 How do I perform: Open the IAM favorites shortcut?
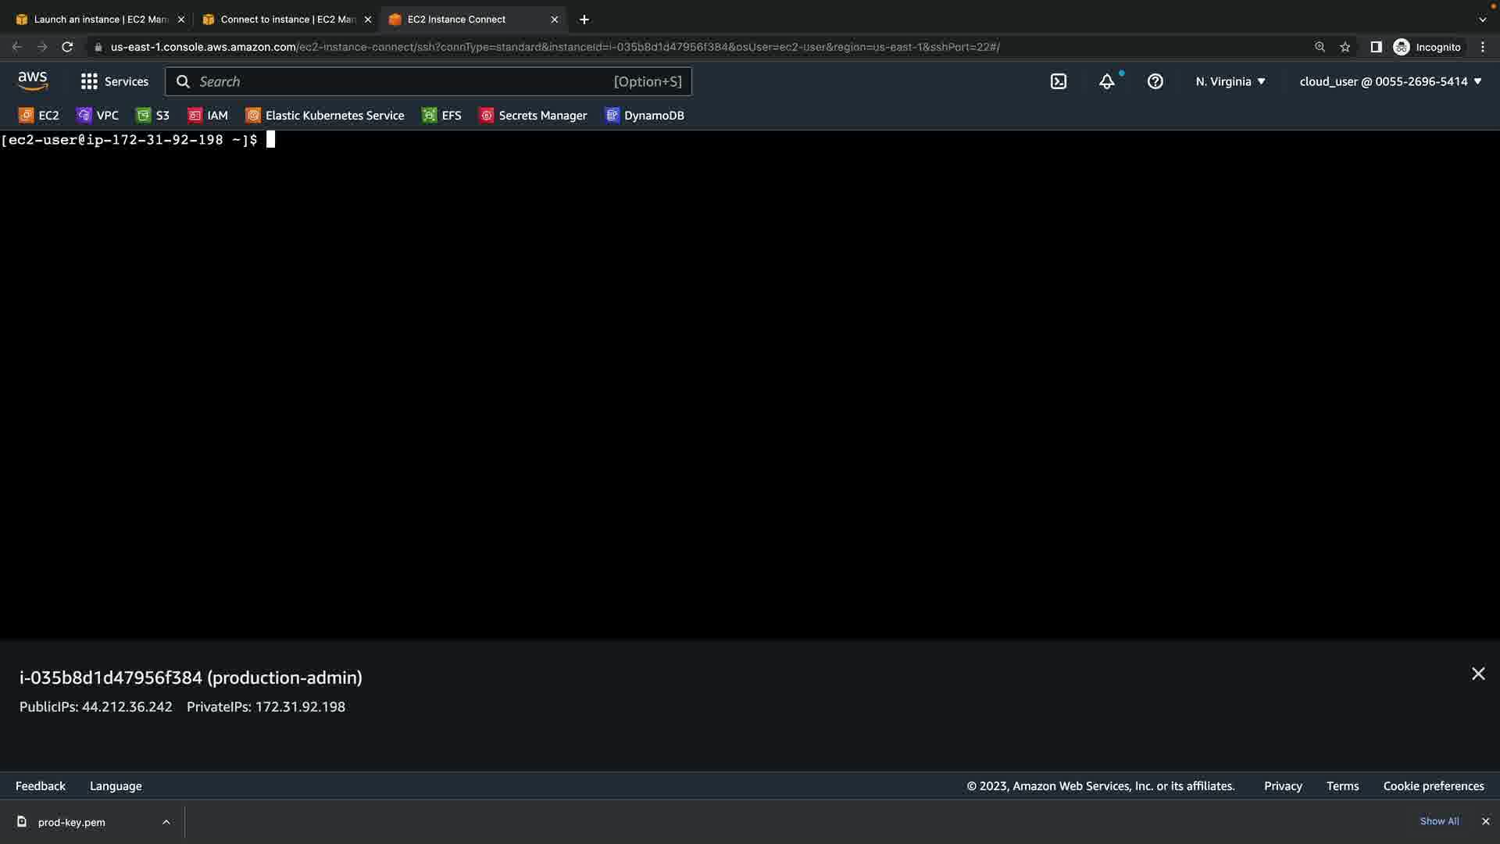pos(208,115)
